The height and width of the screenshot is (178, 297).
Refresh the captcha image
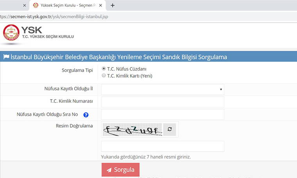(x=170, y=129)
